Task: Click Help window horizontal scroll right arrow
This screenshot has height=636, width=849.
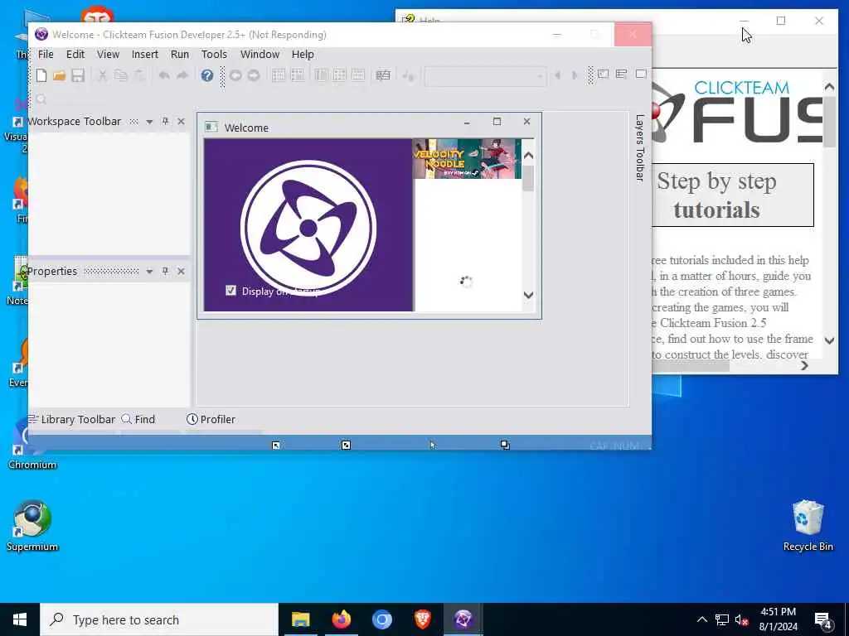Action: click(x=804, y=365)
